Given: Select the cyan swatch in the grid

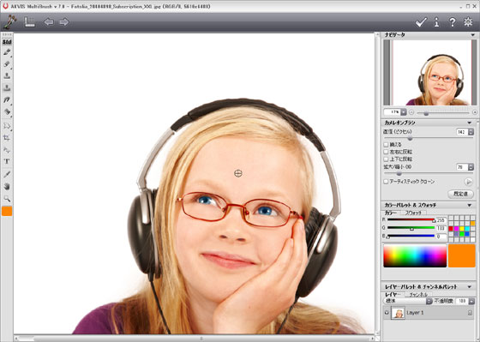Looking at the screenshot, I should coord(467,229).
